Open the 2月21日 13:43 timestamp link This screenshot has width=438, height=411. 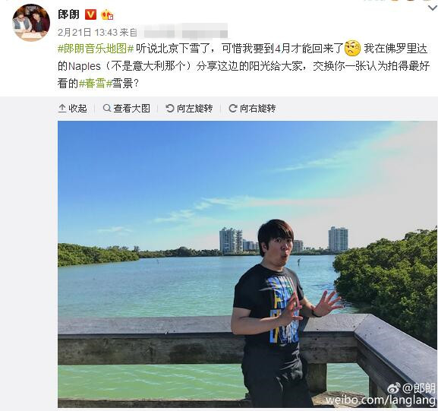coord(87,33)
